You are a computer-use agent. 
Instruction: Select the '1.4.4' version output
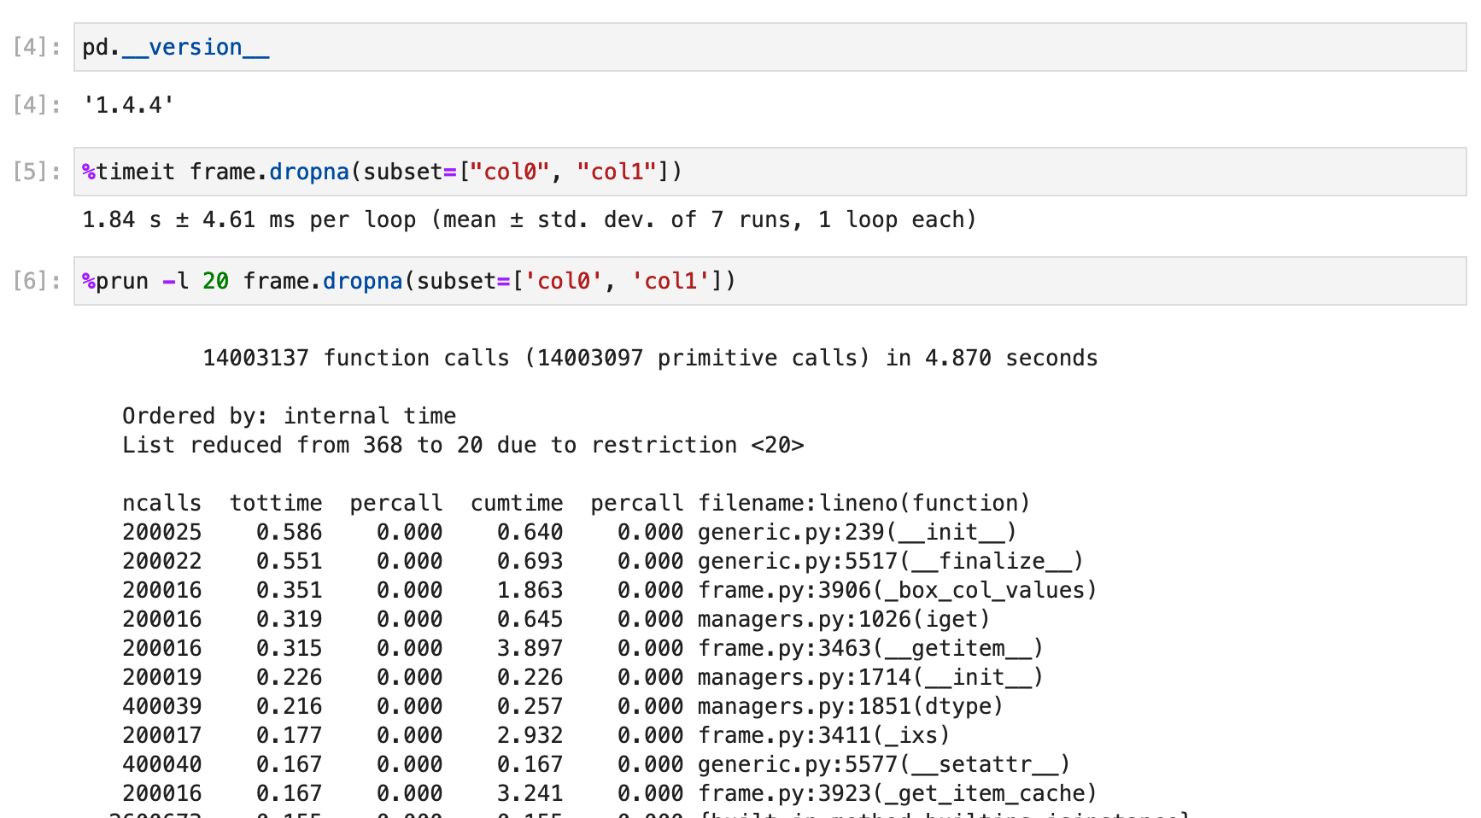click(x=128, y=105)
